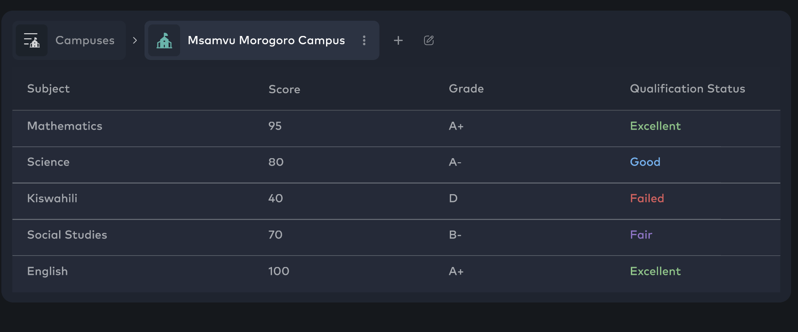Select the Science subject row
The width and height of the screenshot is (798, 332).
click(48, 162)
